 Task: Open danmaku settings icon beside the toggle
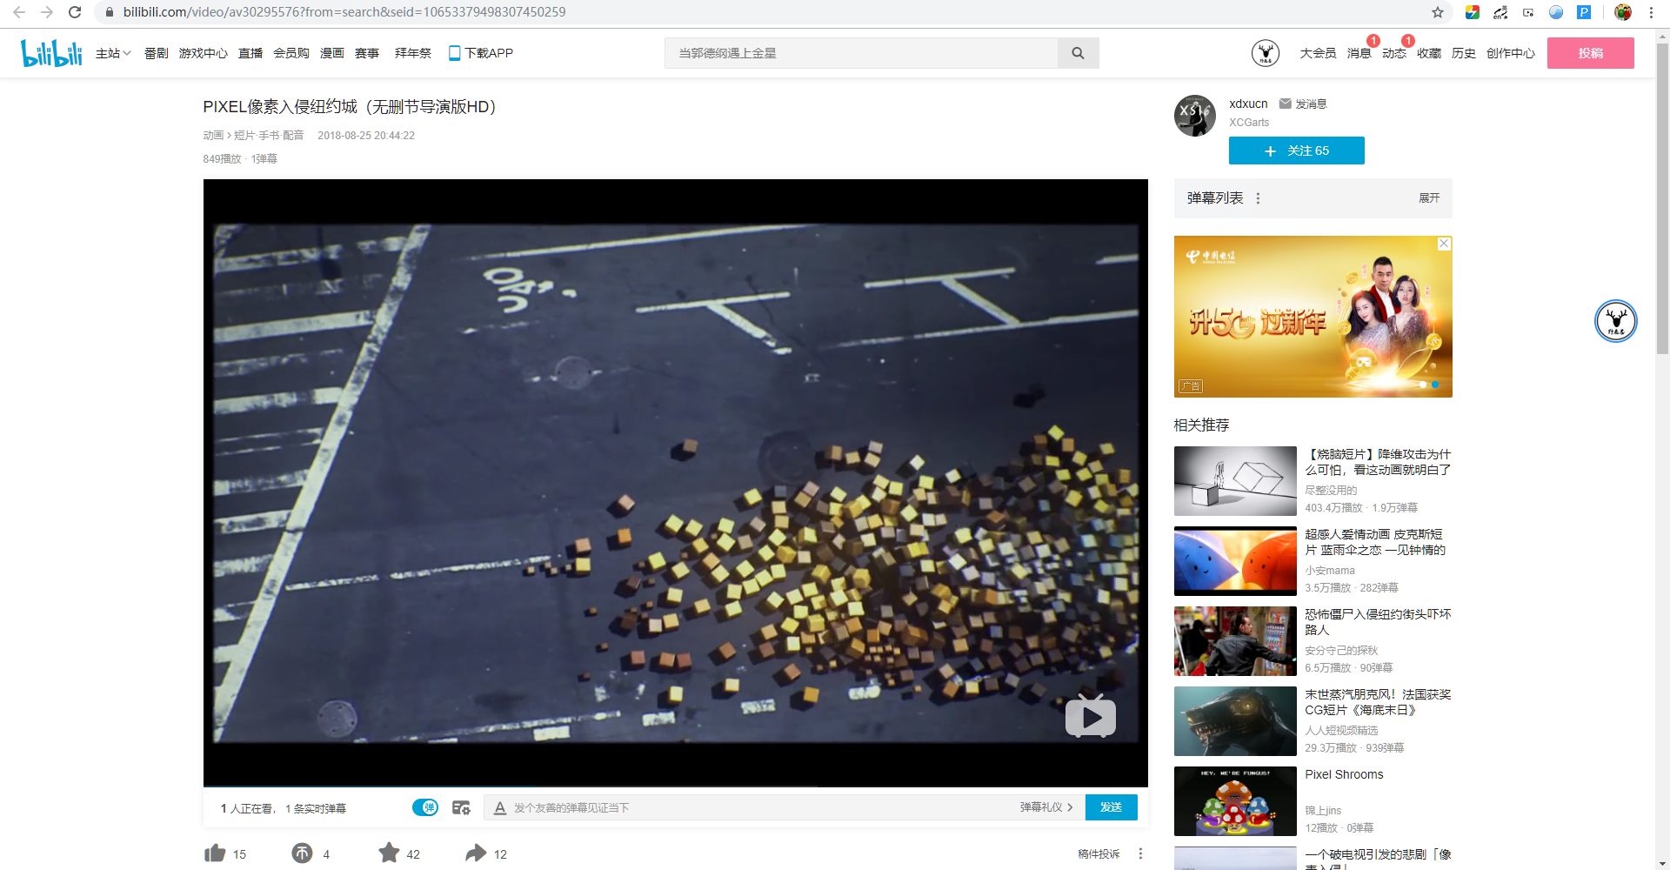tap(461, 807)
